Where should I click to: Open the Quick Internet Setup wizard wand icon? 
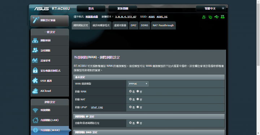pyautogui.click(x=36, y=20)
